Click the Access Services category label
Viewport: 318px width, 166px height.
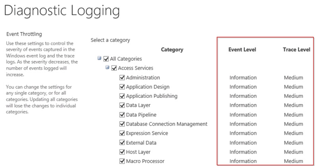(136, 68)
